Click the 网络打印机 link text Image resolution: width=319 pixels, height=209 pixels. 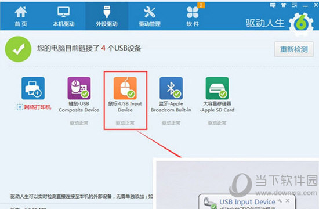(x=38, y=107)
